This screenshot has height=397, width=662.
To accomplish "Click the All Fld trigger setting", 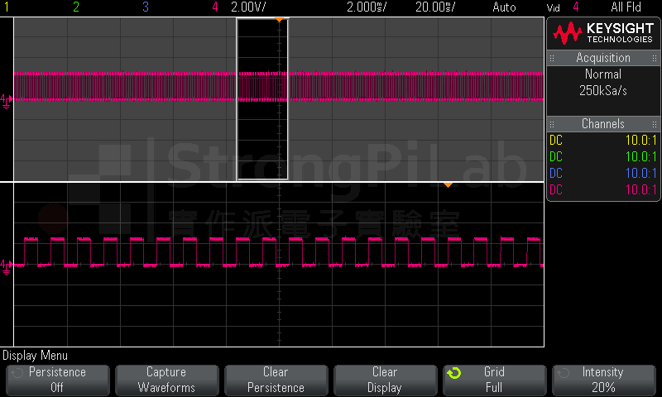I will point(626,7).
